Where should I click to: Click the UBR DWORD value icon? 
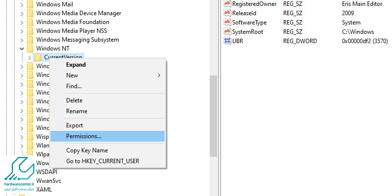pos(227,41)
